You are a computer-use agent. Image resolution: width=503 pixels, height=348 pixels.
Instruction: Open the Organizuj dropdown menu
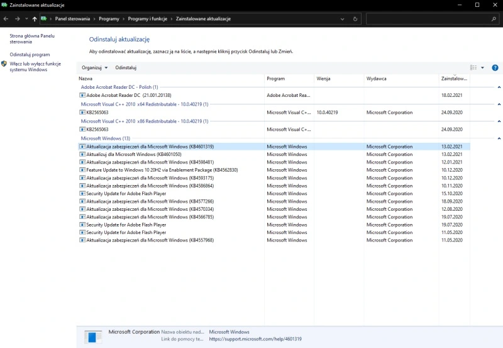click(94, 67)
